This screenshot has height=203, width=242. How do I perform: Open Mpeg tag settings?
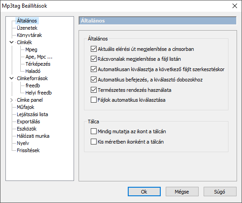(31, 50)
